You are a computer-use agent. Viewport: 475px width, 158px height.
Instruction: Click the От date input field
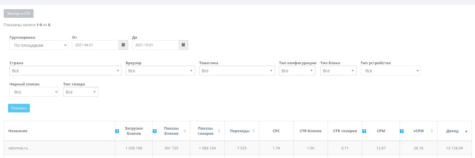click(x=95, y=45)
